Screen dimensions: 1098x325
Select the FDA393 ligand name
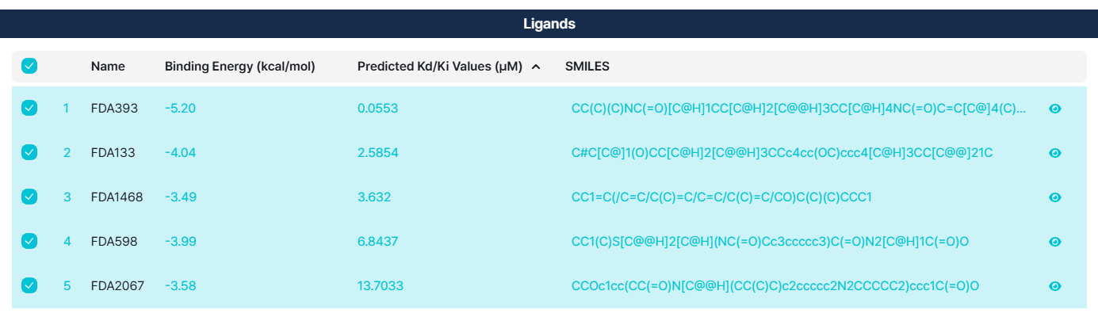(114, 109)
